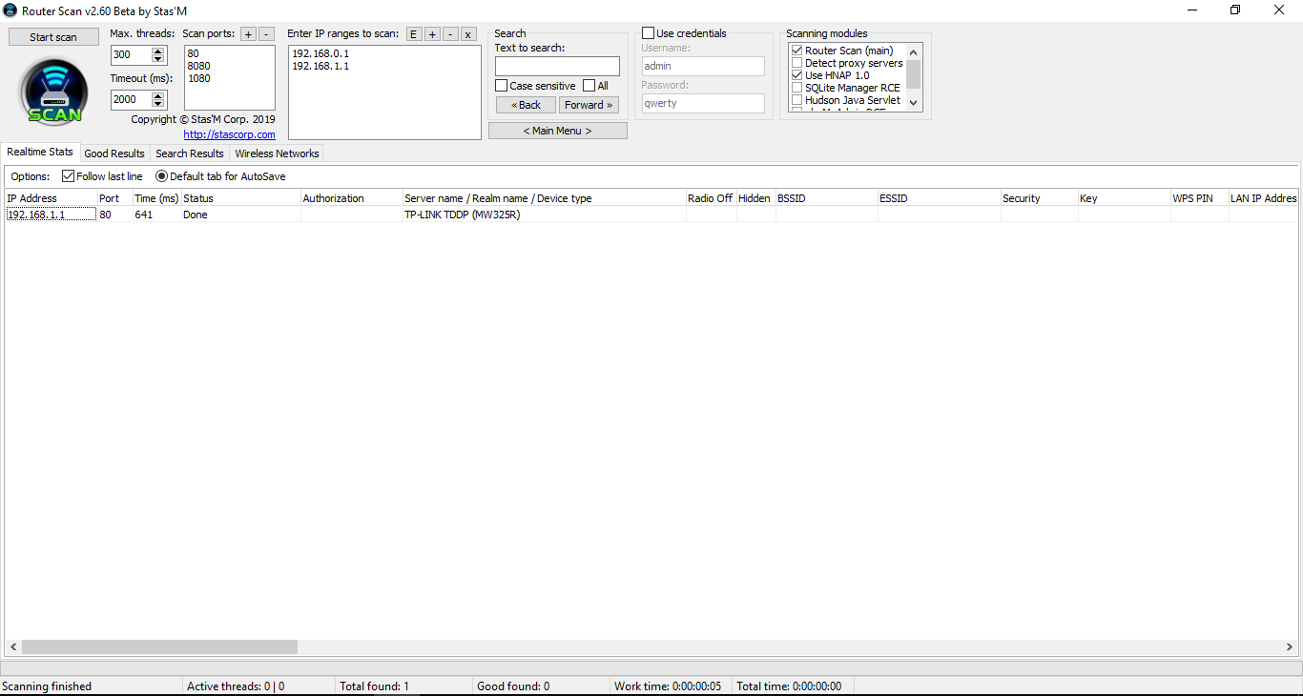Click the Password field showing qwerty
The image size is (1303, 696).
pos(703,103)
